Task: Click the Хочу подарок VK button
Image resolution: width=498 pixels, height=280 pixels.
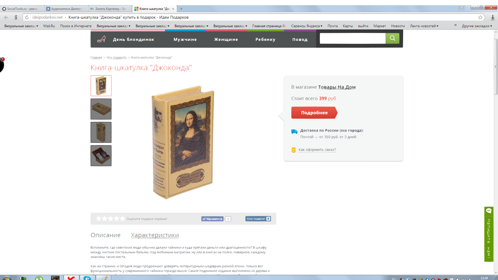Action: (258, 219)
